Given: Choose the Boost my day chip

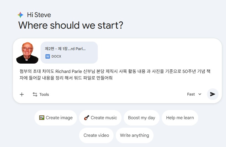Looking at the screenshot, I should [x=141, y=118].
